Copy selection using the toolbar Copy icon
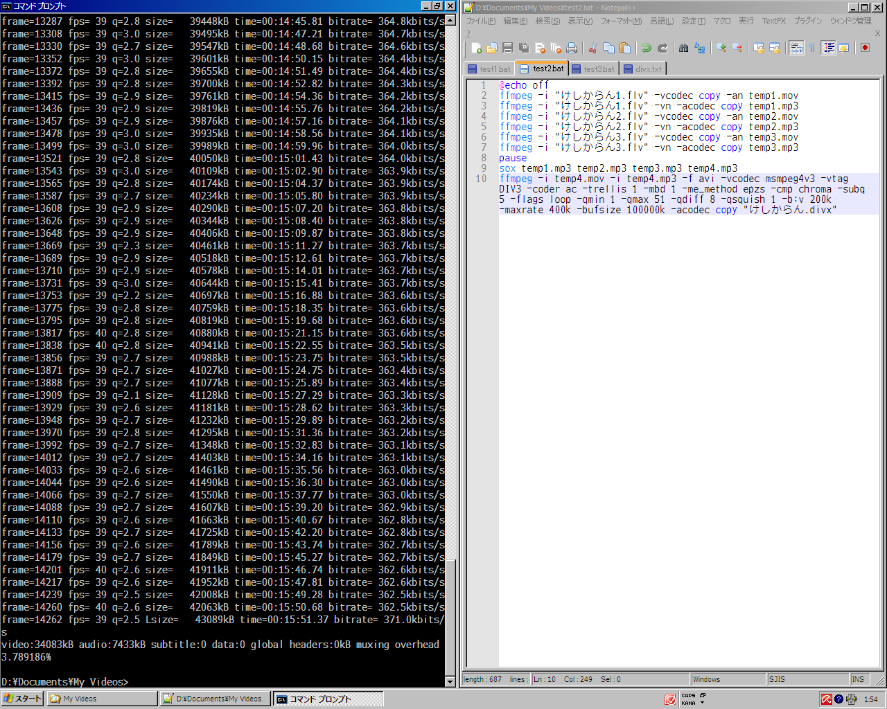The height and width of the screenshot is (709, 887). [609, 48]
